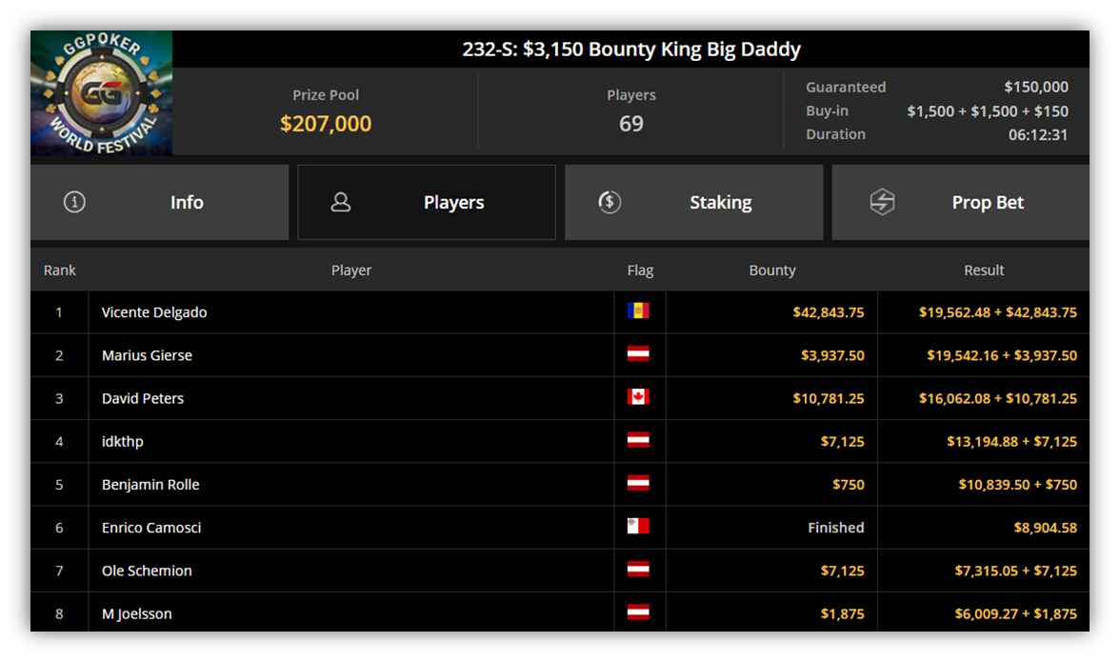Click Enrico Camosci's Malta flag icon
Screen dimensions: 1120x662
pyautogui.click(x=638, y=527)
